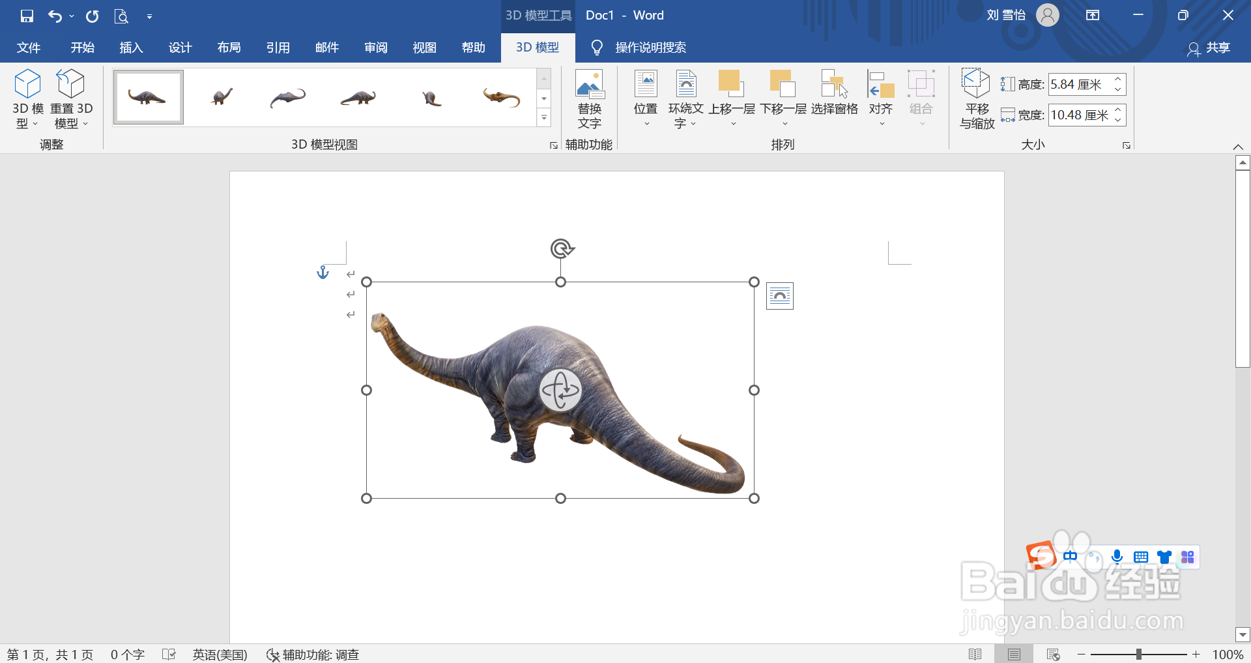Image resolution: width=1251 pixels, height=663 pixels.
Task: Expand the 3D model views gallery
Action: 543,117
